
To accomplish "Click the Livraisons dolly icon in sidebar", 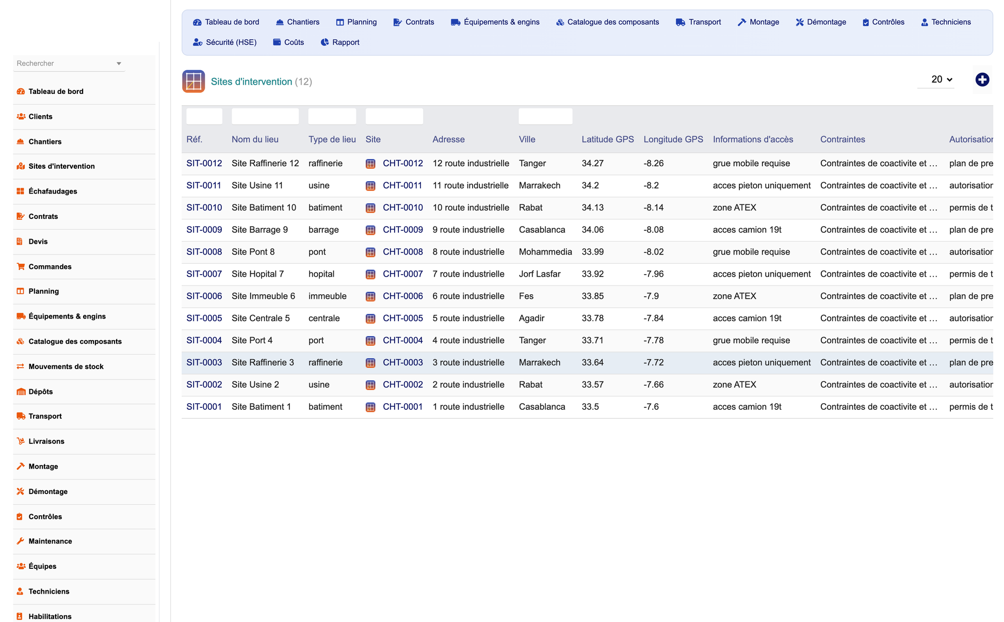I will tap(21, 441).
